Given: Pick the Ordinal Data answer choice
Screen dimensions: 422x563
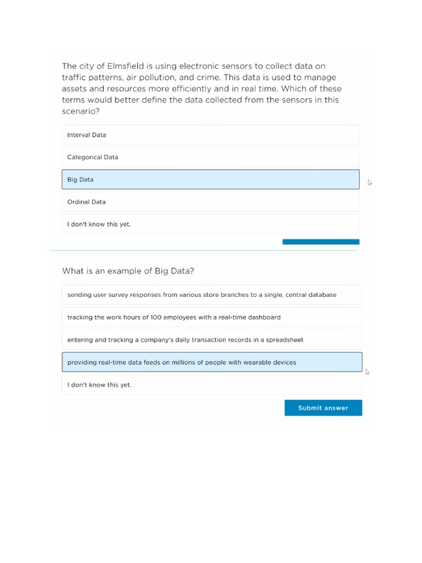Looking at the screenshot, I should (x=210, y=202).
